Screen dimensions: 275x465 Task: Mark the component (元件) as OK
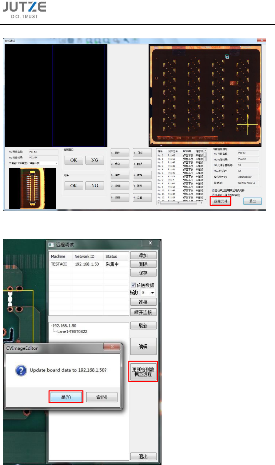tap(73, 186)
